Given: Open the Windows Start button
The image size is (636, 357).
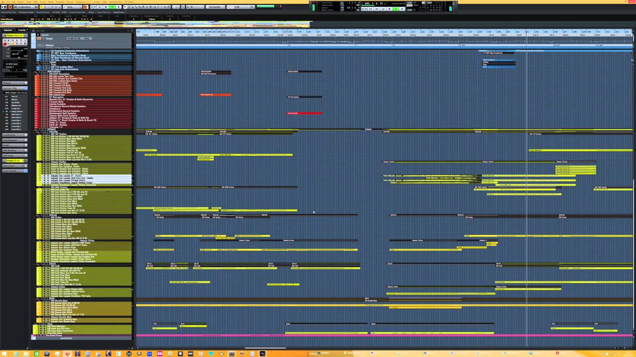Looking at the screenshot, I should [4, 354].
